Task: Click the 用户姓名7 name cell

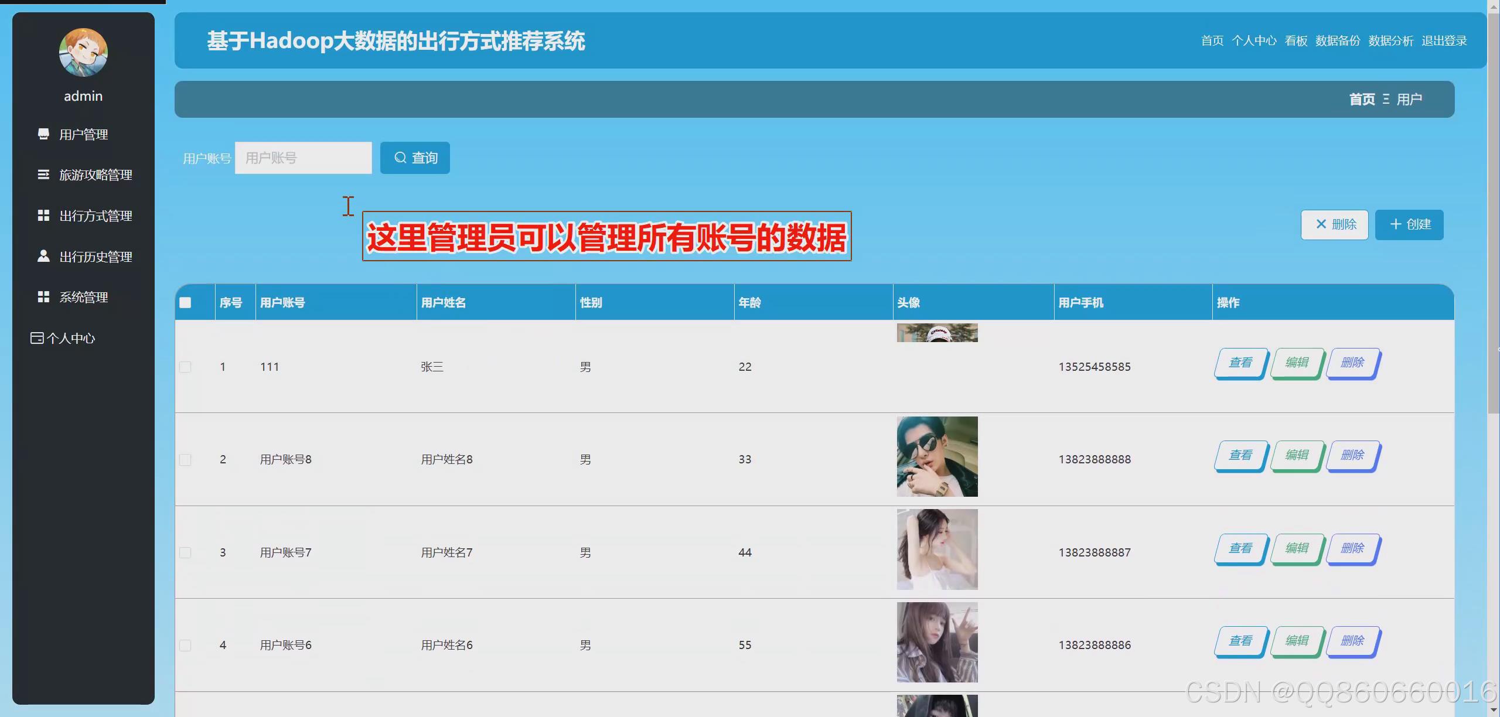Action: [x=447, y=552]
